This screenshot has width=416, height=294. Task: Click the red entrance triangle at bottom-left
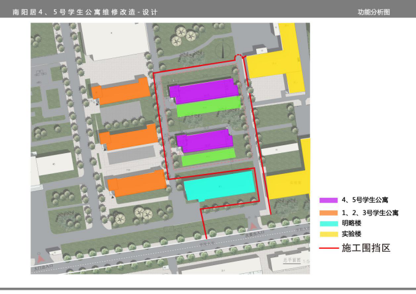pyautogui.click(x=39, y=260)
